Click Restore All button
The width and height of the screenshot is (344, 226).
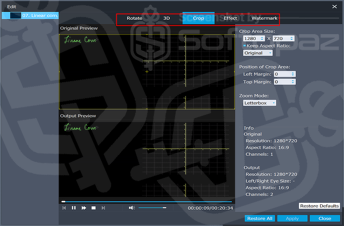260,219
